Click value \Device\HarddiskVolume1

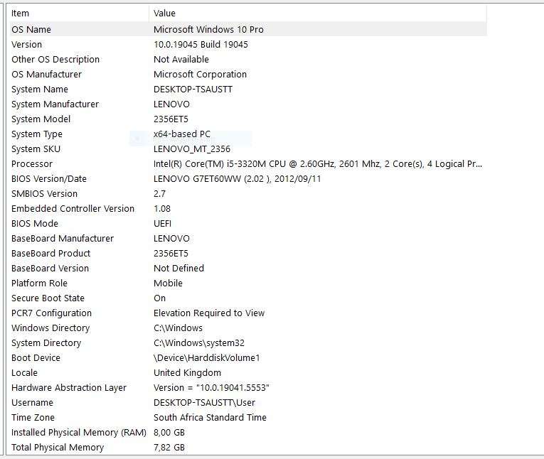tap(207, 357)
